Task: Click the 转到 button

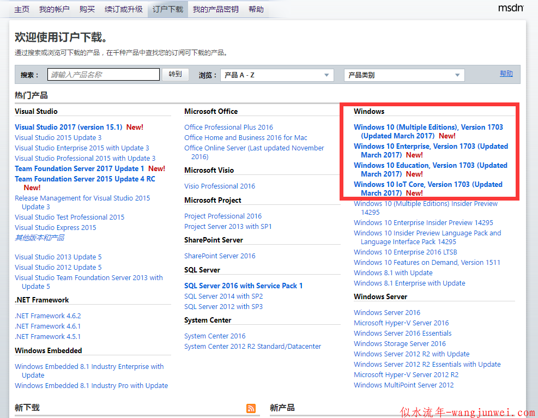Action: [176, 74]
